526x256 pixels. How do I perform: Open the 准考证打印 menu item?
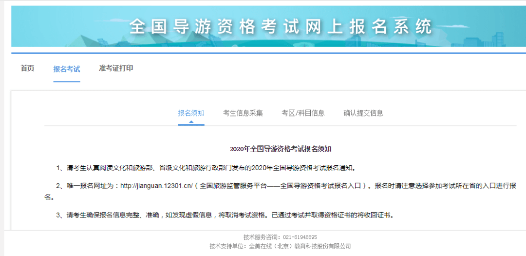pyautogui.click(x=116, y=68)
